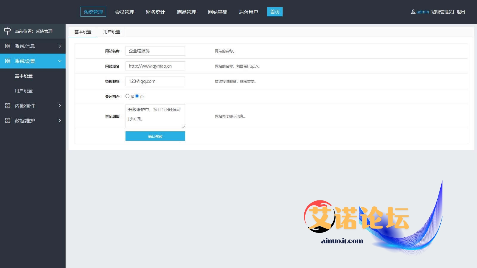Open the 商品管理 top menu
Viewport: 477px width, 268px height.
click(x=187, y=12)
